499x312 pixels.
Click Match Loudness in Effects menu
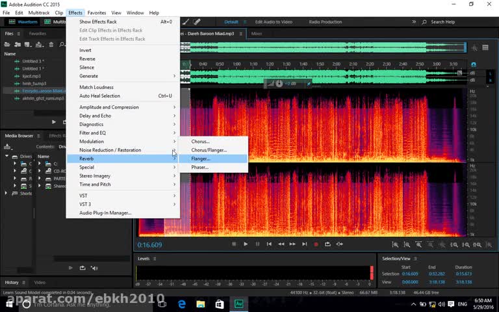(96, 87)
